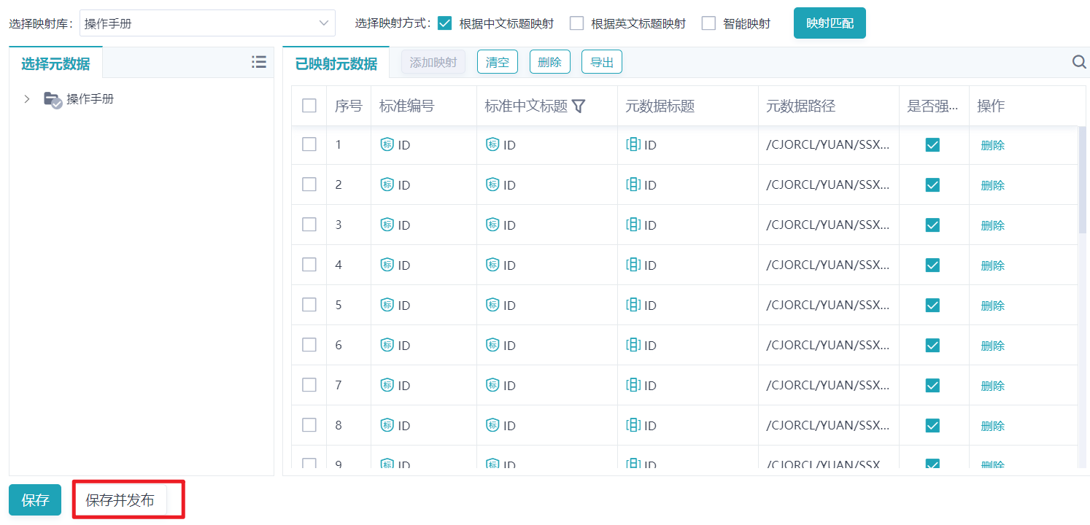The image size is (1090, 525).
Task: Expand the 操作手册 tree node
Action: click(27, 99)
